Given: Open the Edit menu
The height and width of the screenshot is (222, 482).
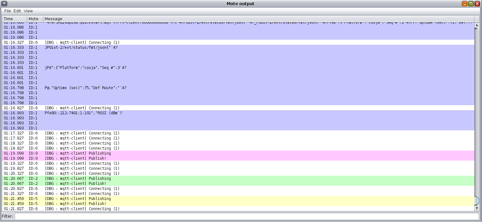Looking at the screenshot, I should pos(17,11).
